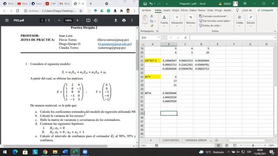The width and height of the screenshot is (278, 156).
Task: Switch to Page Break Preview in status bar
Action: [x=235, y=146]
